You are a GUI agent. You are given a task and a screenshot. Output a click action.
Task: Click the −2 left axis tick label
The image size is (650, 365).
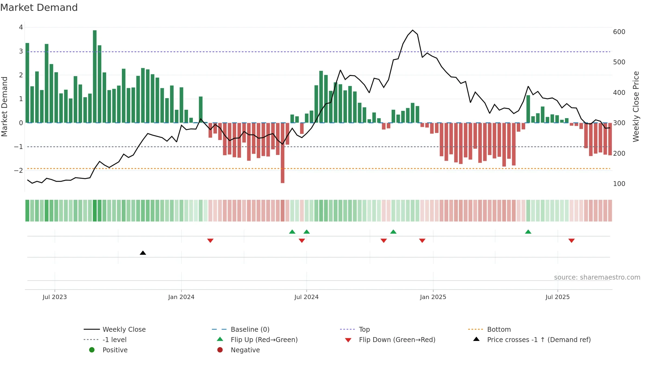tap(18, 171)
